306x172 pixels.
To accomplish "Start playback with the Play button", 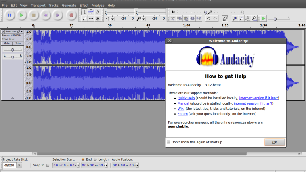I will click(x=22, y=15).
